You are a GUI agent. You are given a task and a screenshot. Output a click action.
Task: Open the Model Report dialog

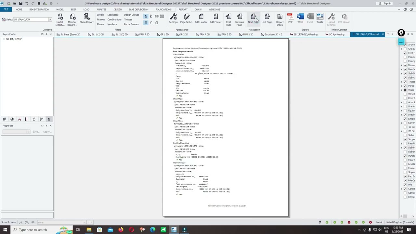coord(60,19)
